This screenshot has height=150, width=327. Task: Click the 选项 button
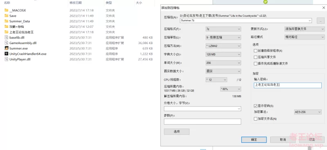(x=177, y=132)
